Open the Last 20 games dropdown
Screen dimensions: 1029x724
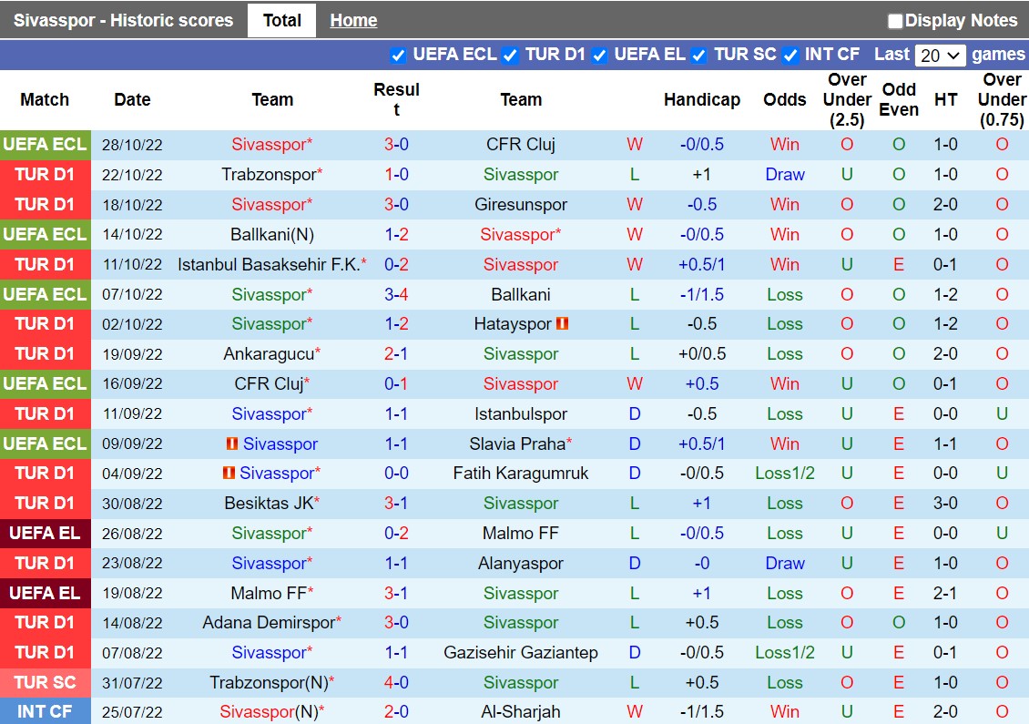pos(940,56)
